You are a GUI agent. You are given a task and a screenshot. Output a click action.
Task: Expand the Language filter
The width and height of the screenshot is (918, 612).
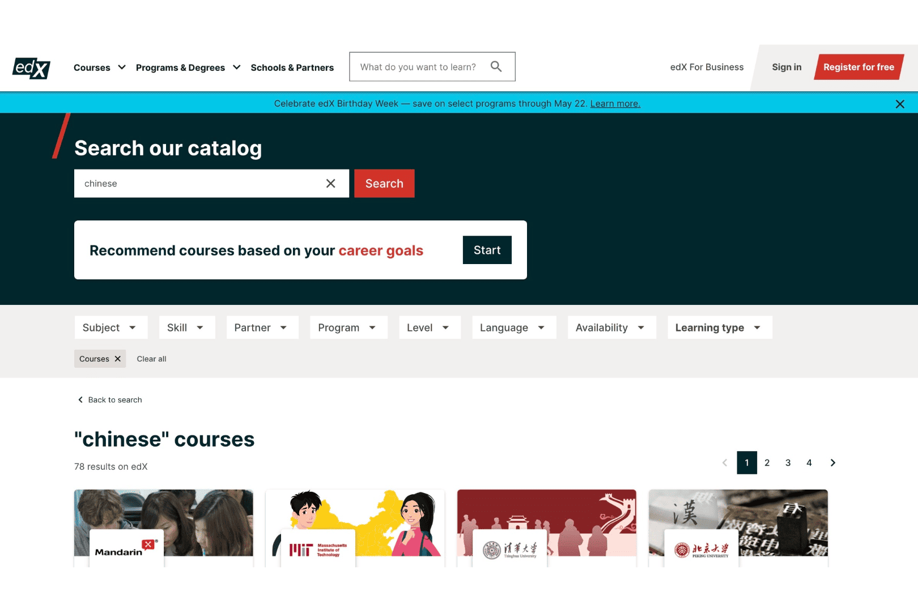click(514, 328)
